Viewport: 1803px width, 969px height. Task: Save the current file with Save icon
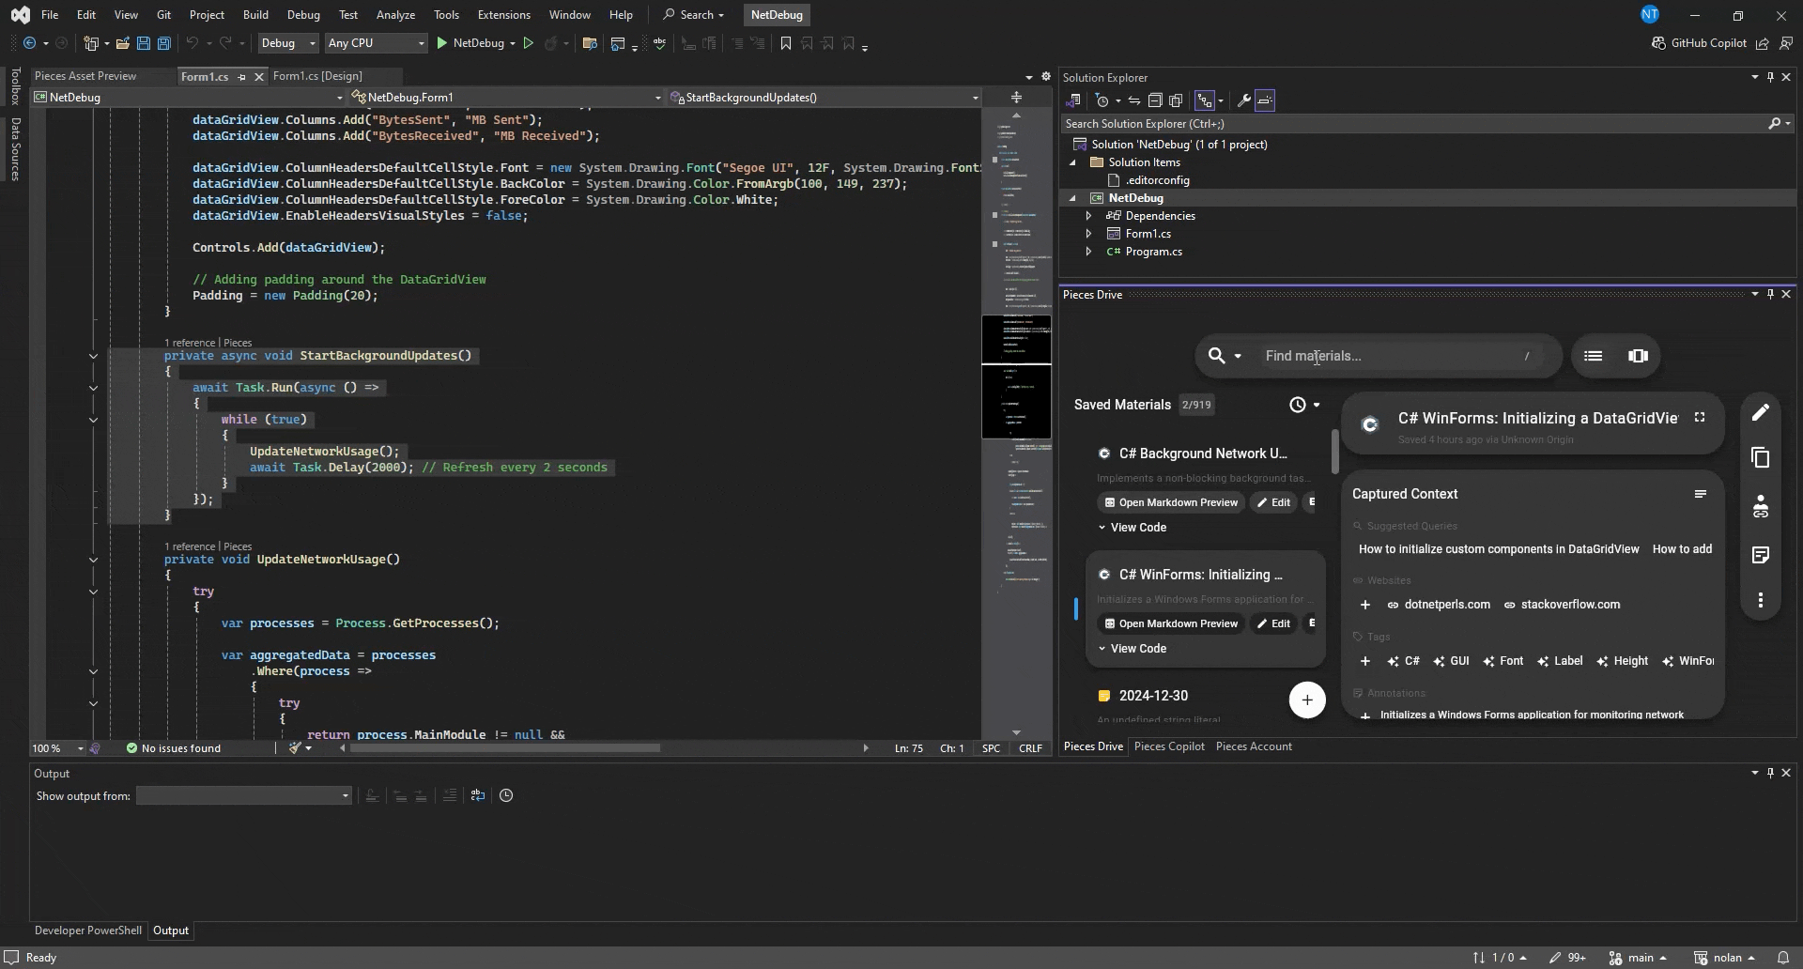pyautogui.click(x=144, y=43)
